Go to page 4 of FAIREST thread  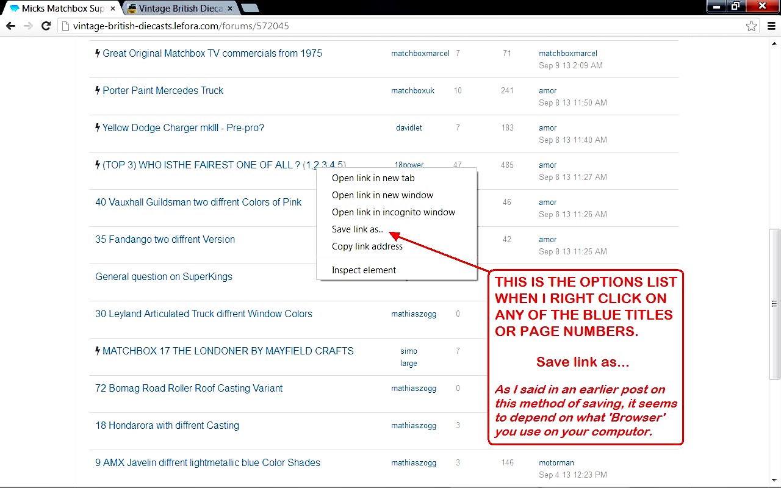332,165
